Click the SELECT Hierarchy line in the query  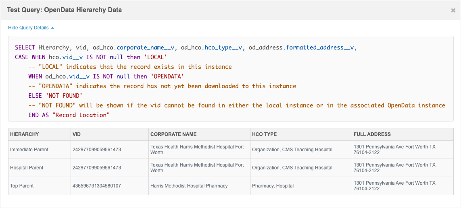coord(186,47)
